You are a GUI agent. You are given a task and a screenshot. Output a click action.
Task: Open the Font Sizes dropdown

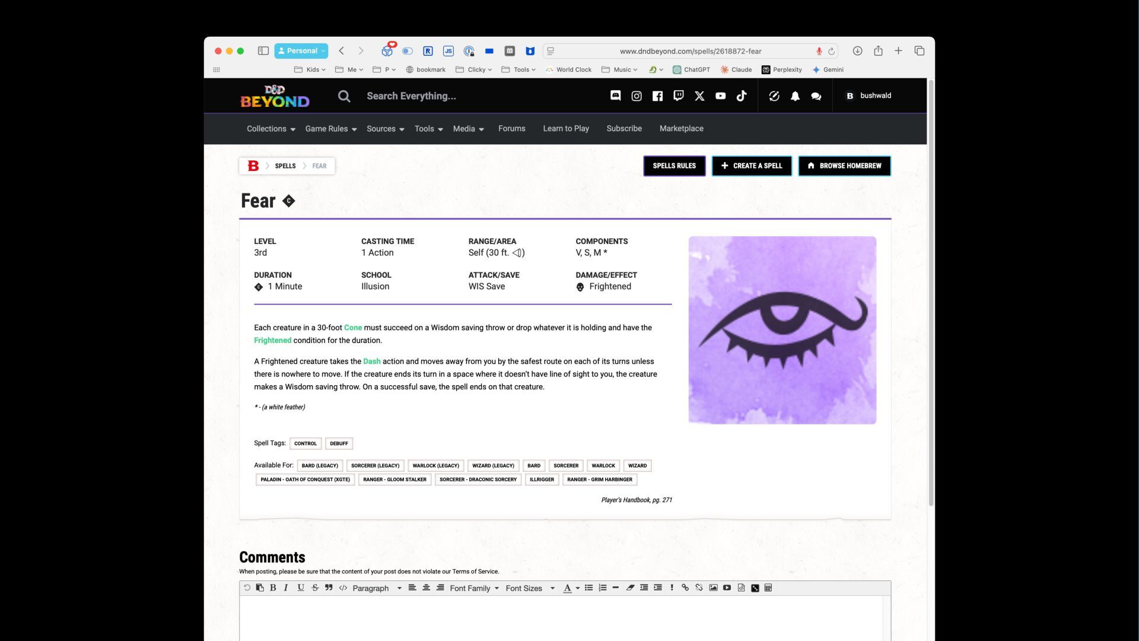pos(530,588)
